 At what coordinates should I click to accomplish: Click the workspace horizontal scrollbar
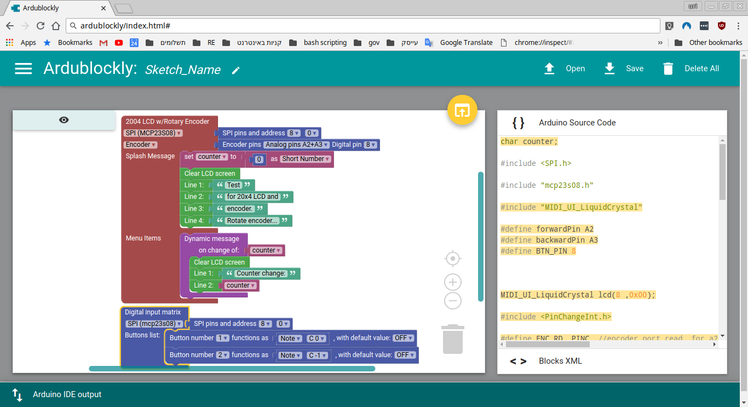(x=232, y=369)
